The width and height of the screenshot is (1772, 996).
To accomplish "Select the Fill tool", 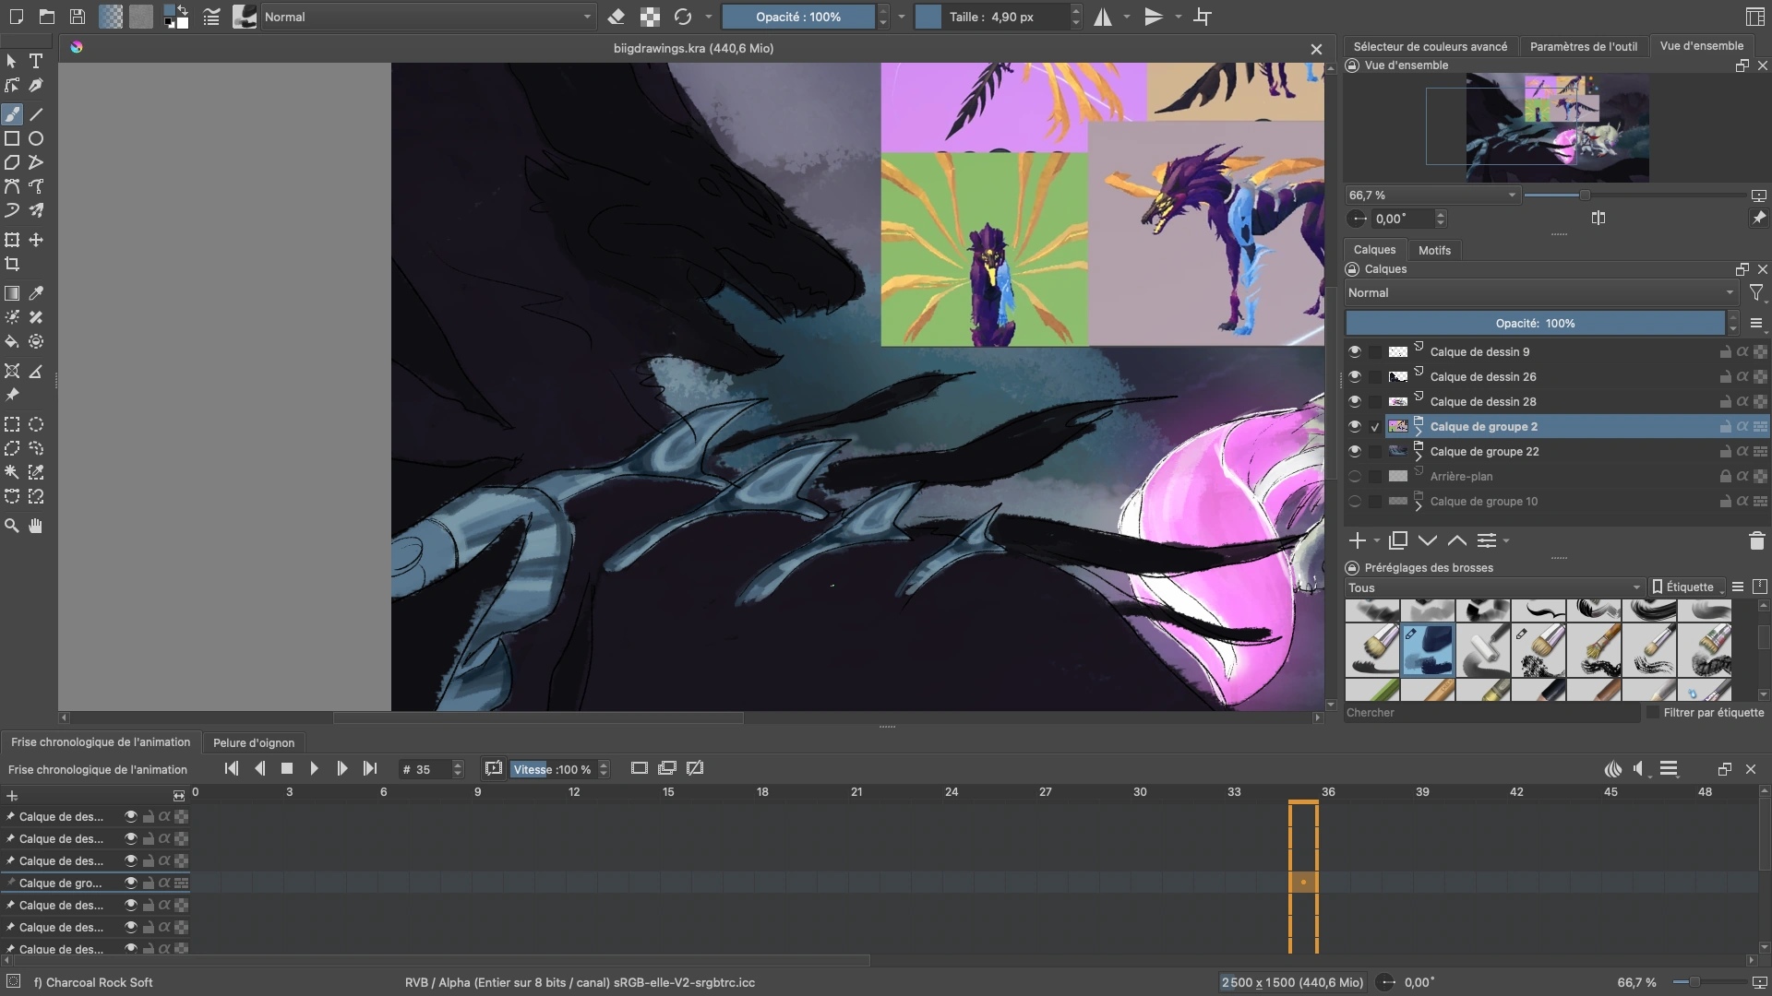I will pyautogui.click(x=12, y=341).
